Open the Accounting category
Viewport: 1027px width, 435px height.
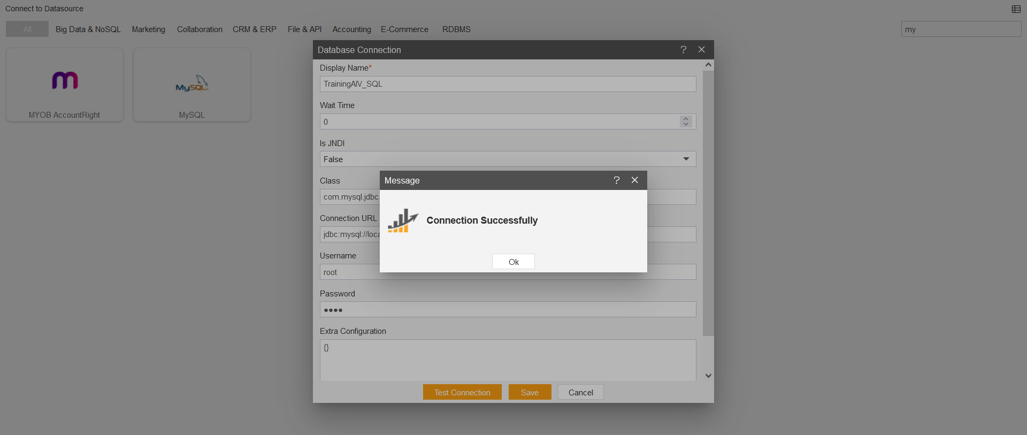(351, 29)
